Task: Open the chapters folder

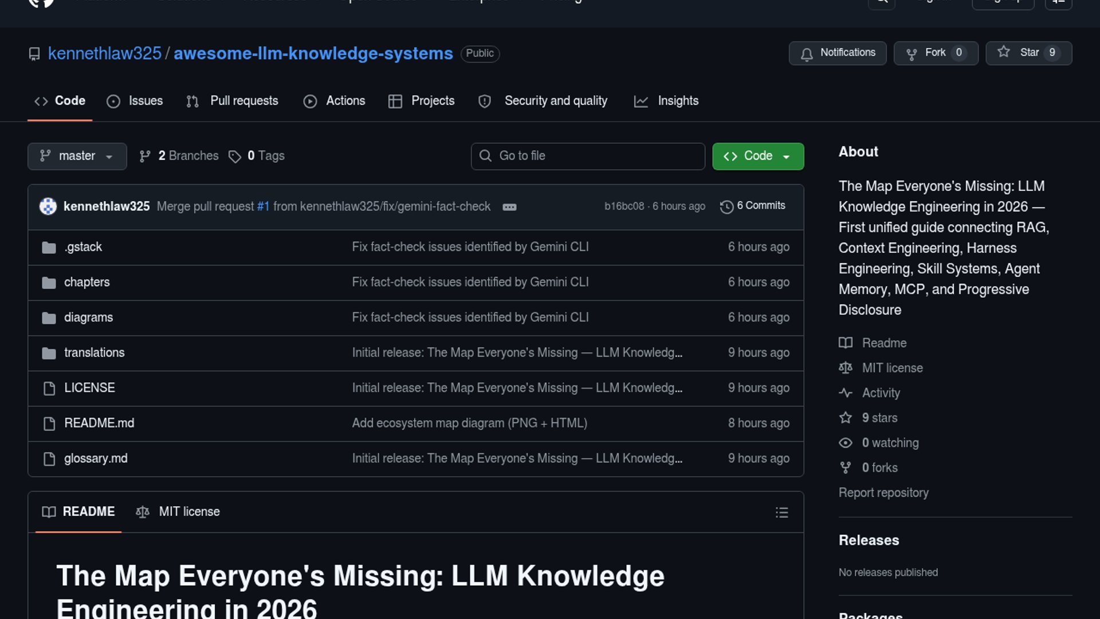Action: pos(87,283)
